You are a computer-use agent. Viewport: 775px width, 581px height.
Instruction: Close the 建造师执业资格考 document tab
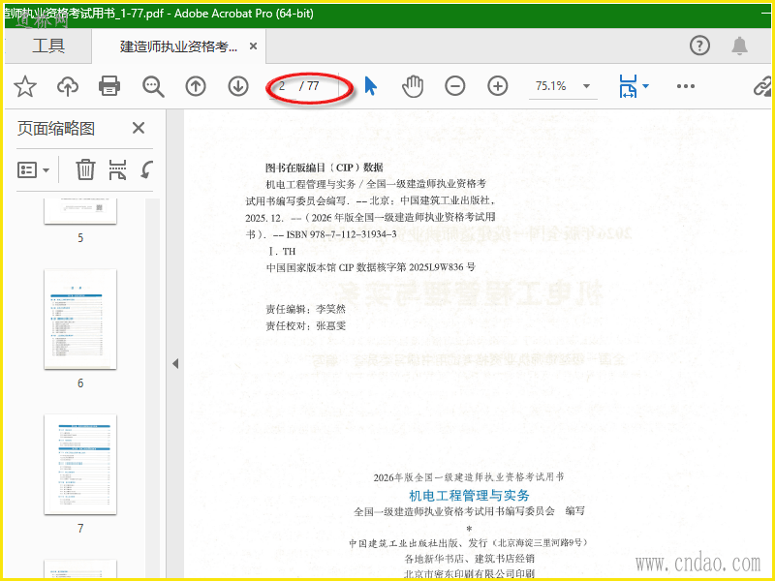click(x=253, y=46)
